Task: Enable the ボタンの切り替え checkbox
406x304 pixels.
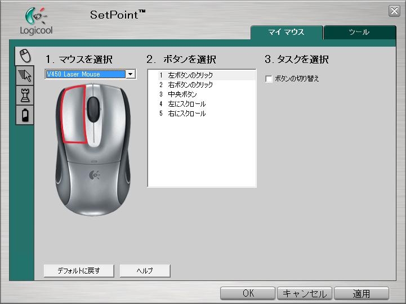Action: tap(269, 79)
